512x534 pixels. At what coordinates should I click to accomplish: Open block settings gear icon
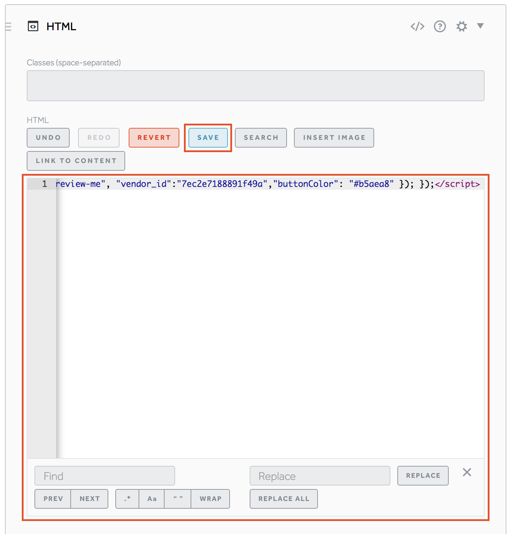tap(461, 26)
